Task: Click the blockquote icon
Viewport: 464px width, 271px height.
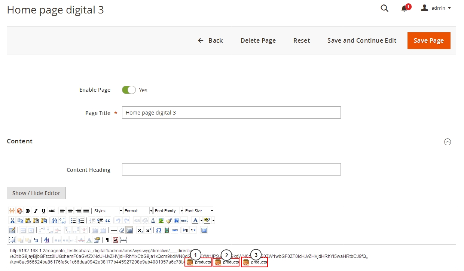Action: tap(108, 220)
